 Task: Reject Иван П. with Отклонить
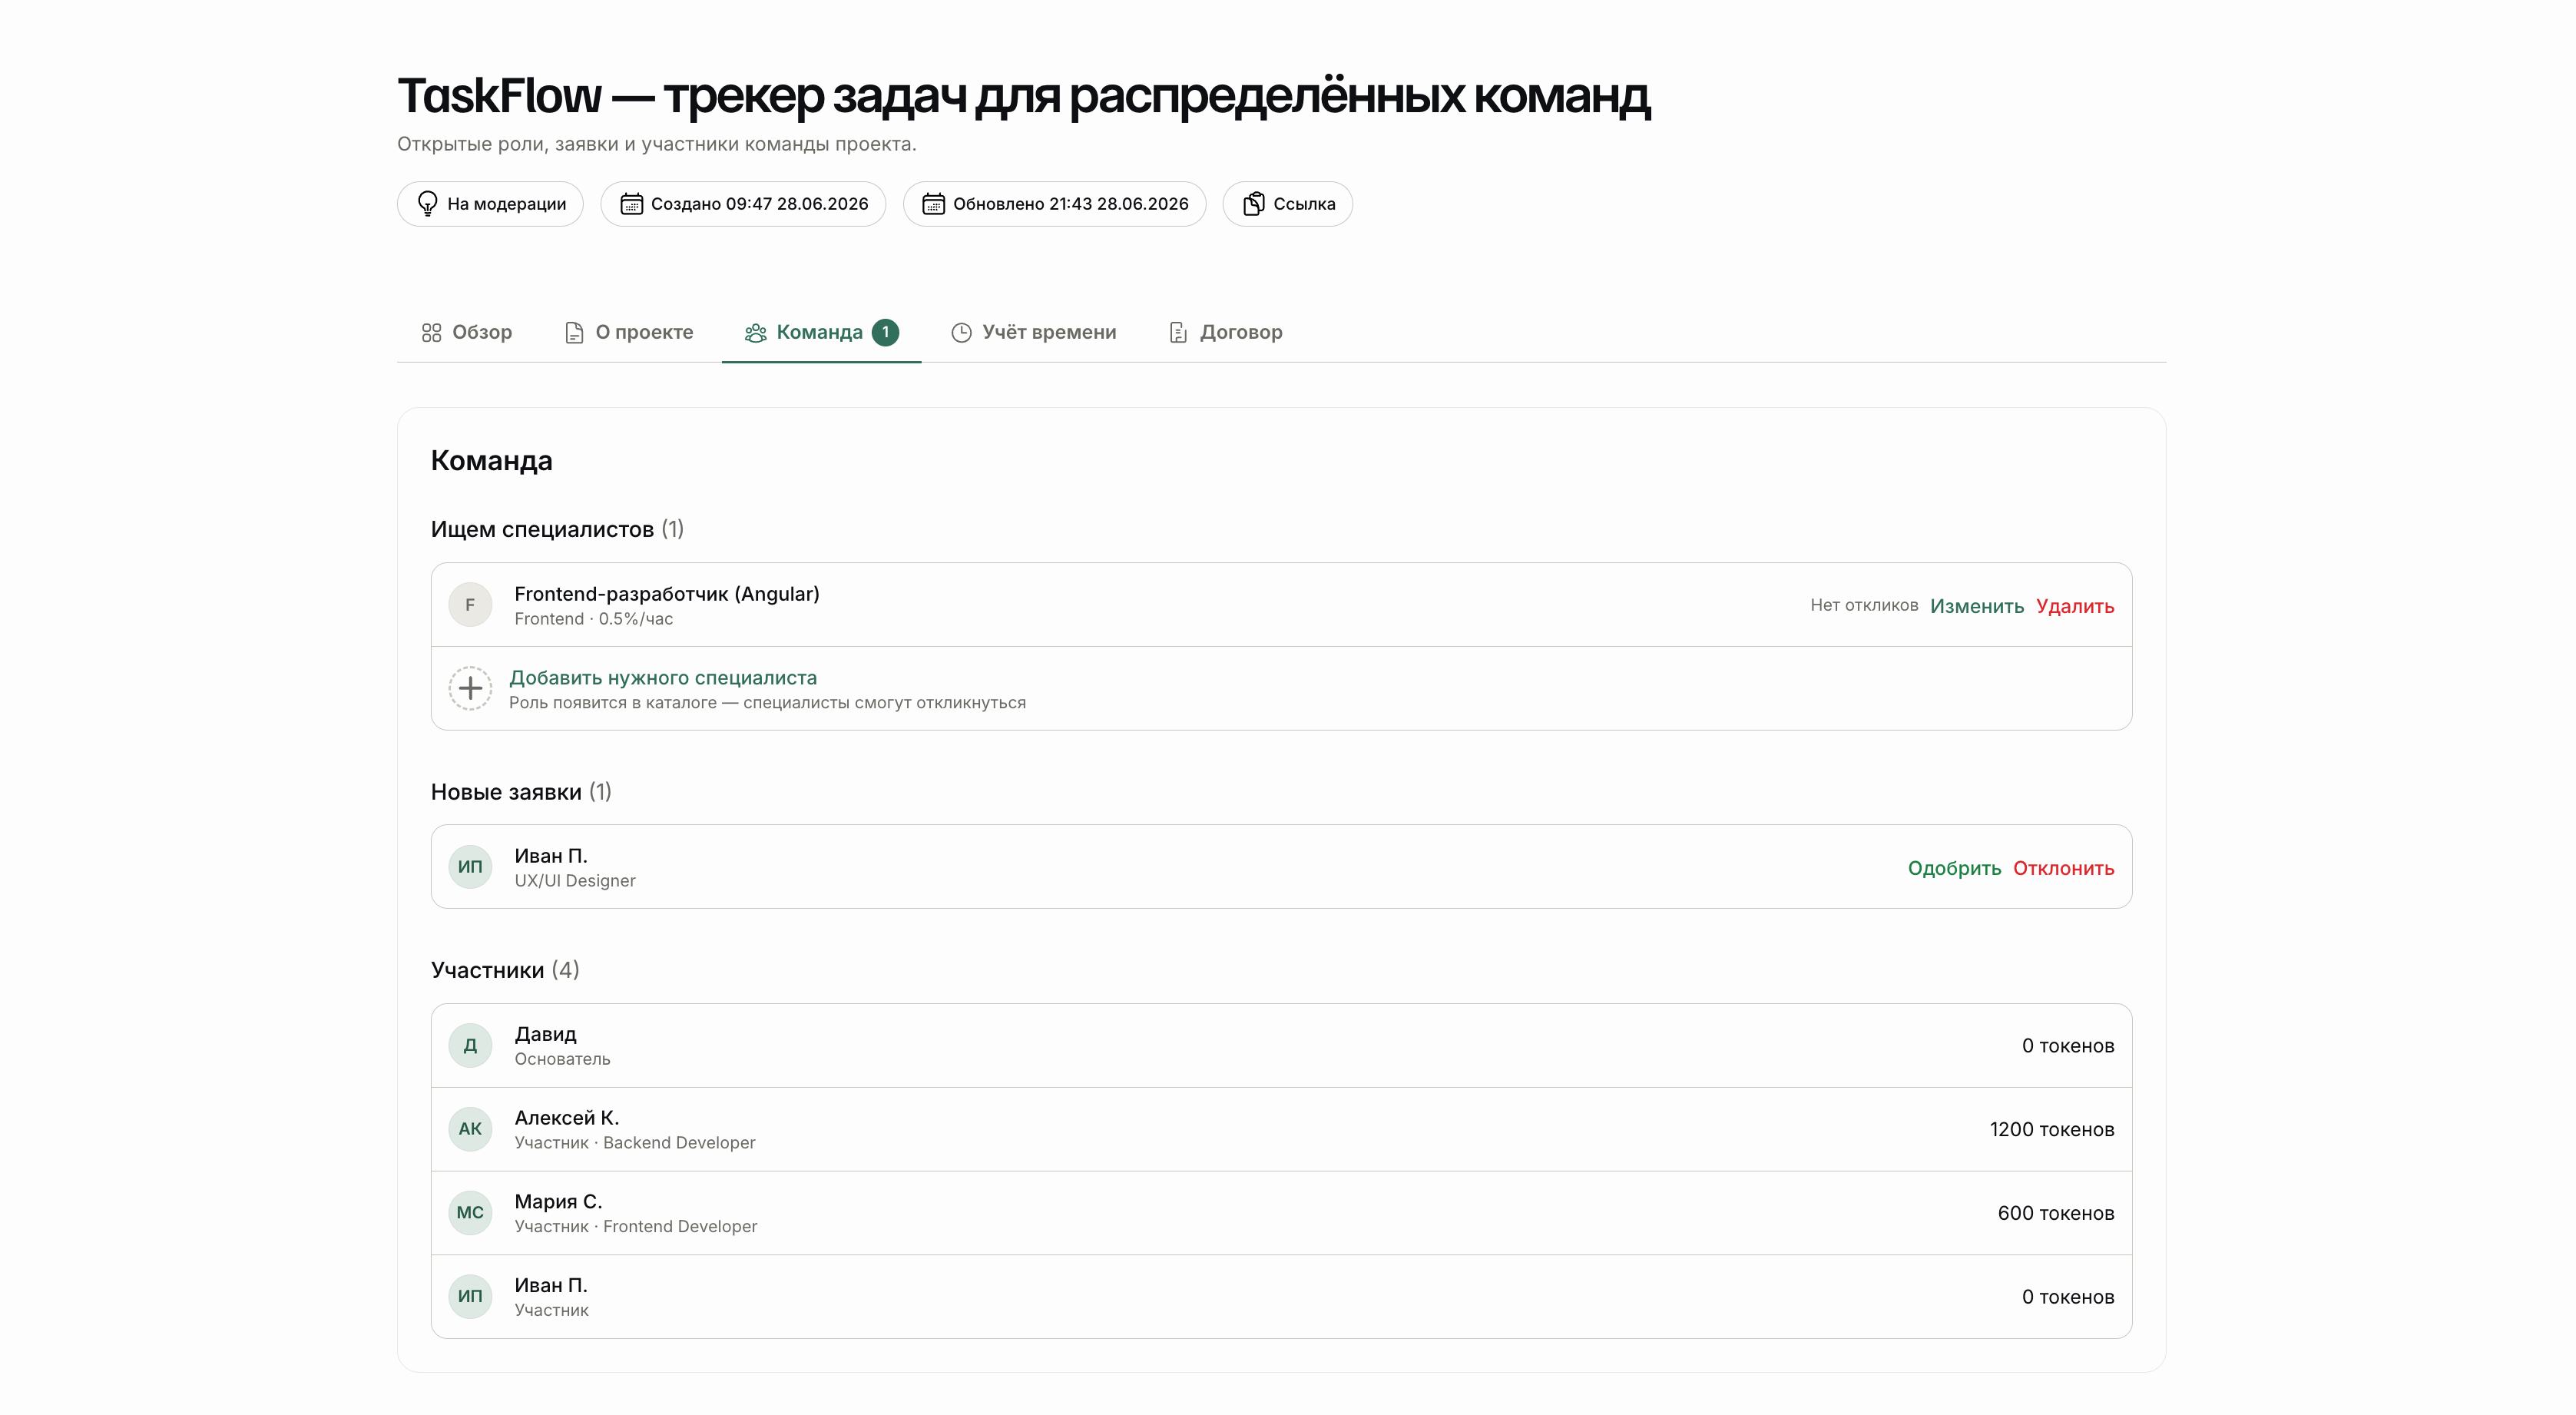(2063, 868)
